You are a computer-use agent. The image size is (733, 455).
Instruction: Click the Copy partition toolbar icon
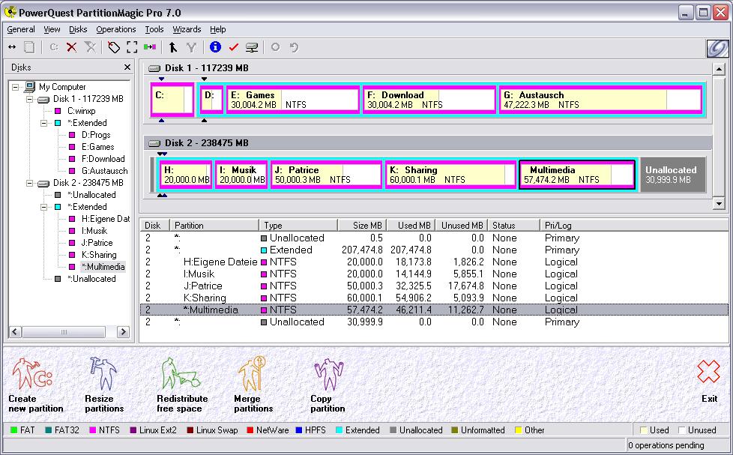click(x=29, y=47)
